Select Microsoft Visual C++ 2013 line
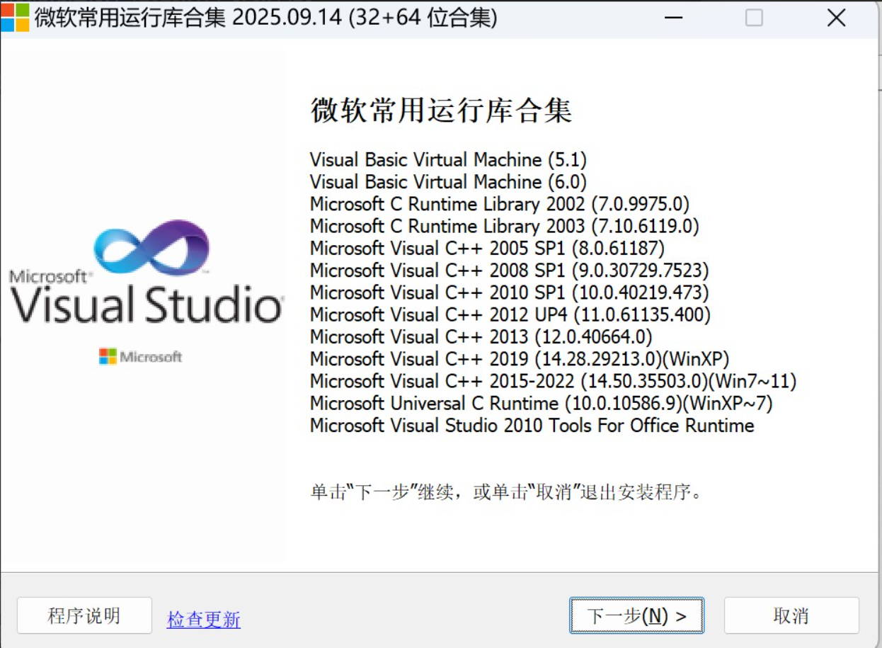The width and height of the screenshot is (882, 648). [481, 336]
